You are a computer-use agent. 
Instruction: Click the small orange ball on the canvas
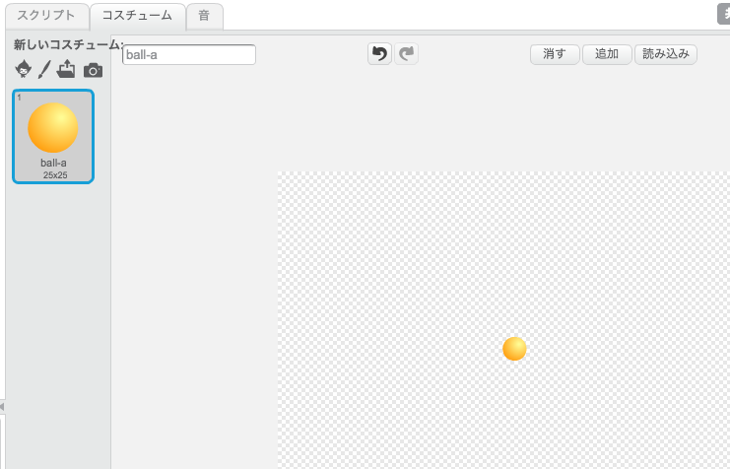(x=514, y=349)
